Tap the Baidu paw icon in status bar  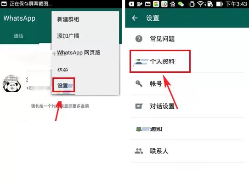173,4
